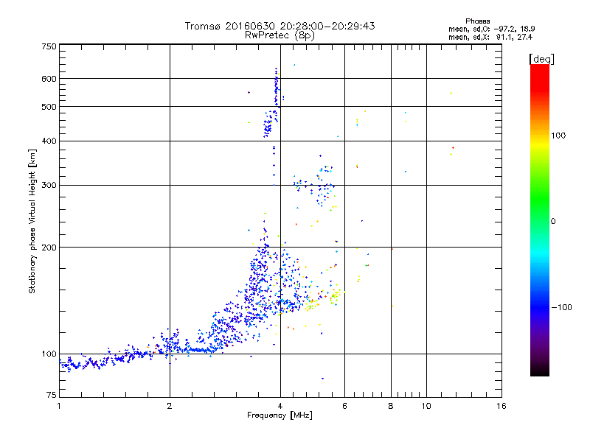Screen dimensions: 590x442
Task: Click the y-axis '100' tick label
Action: click(49, 354)
